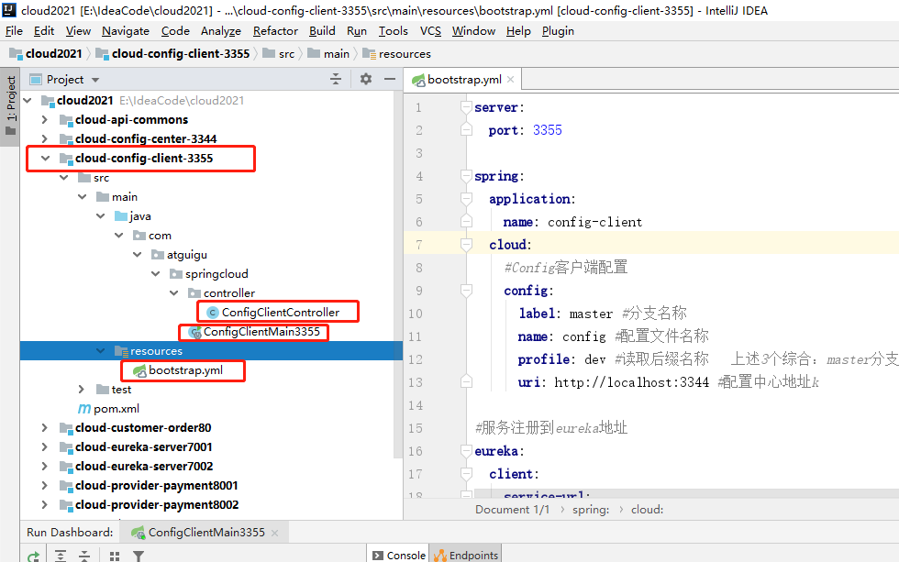This screenshot has width=899, height=562.
Task: Expand the cloud-provider-payment8002 module
Action: click(x=45, y=505)
